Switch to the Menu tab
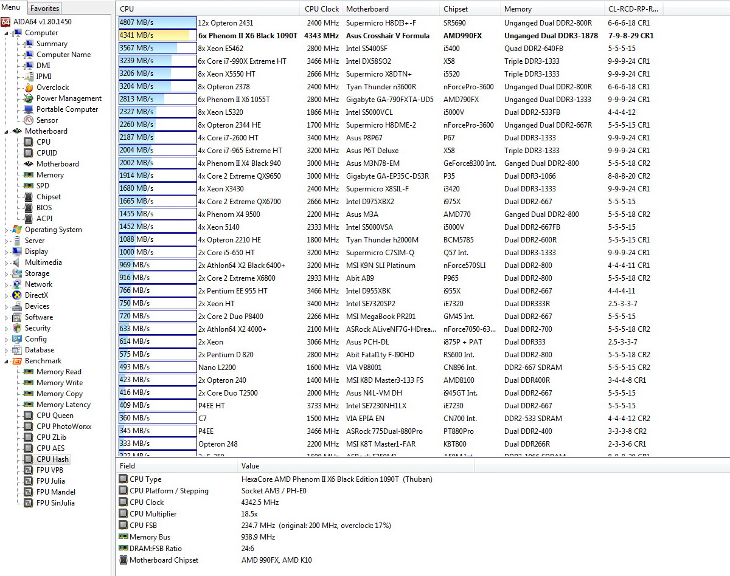 11,8
